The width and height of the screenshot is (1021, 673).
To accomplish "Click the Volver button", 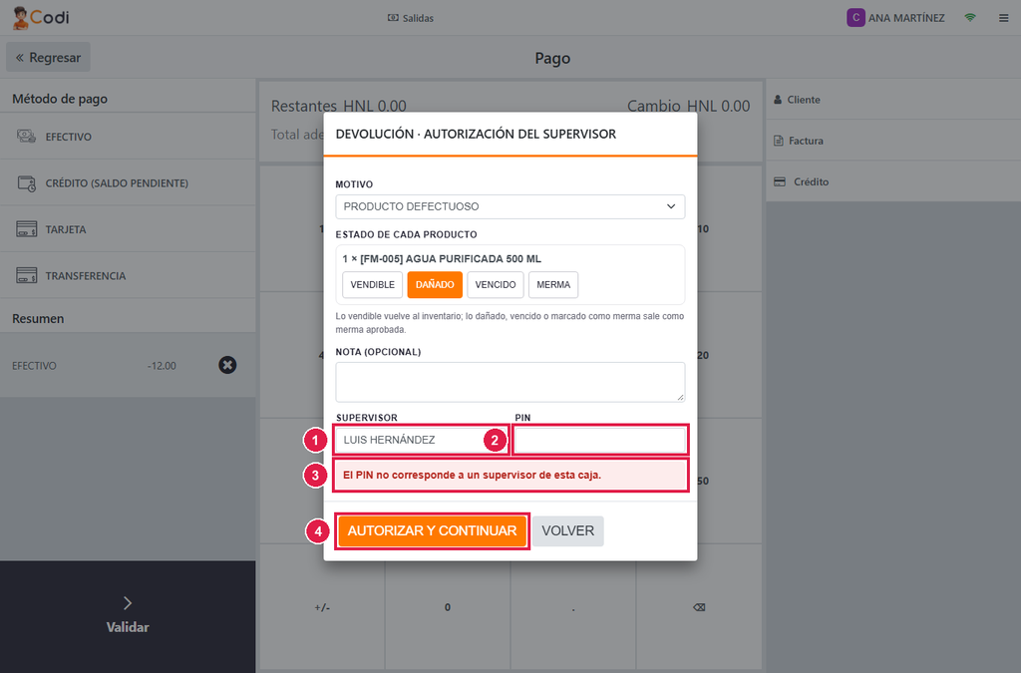I will [567, 531].
